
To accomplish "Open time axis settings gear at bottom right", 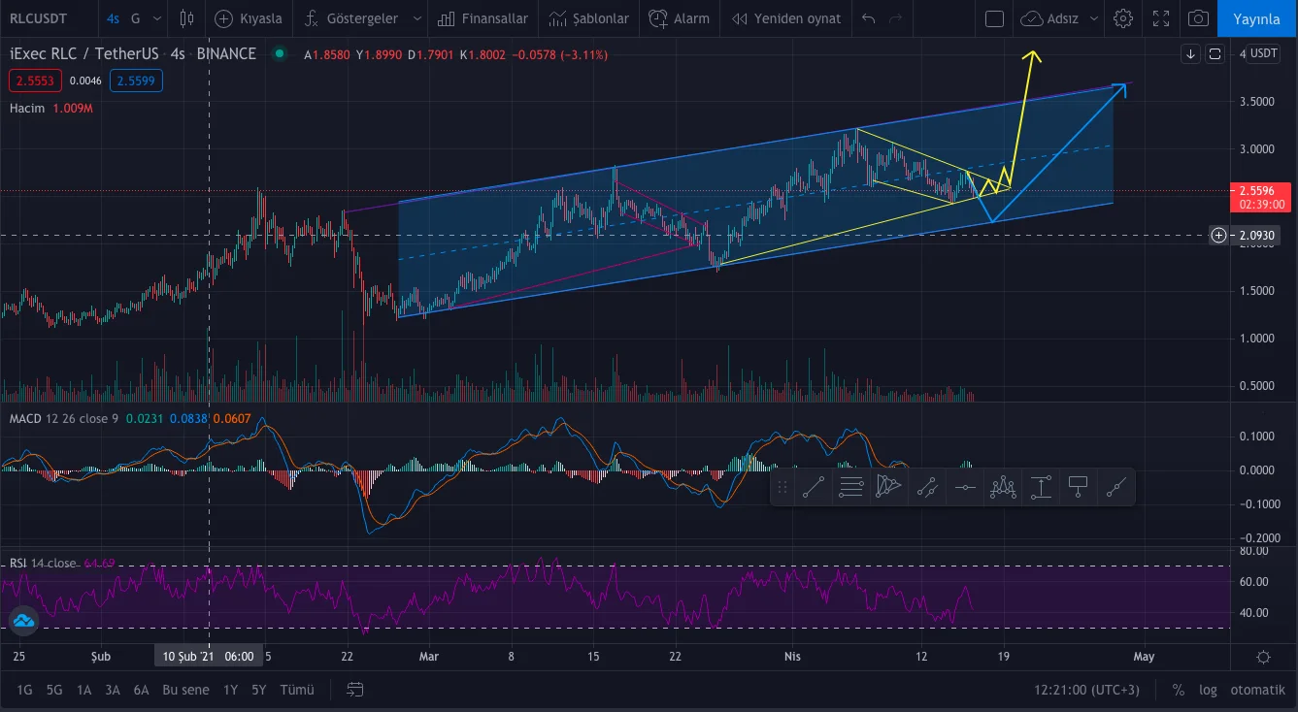I will pyautogui.click(x=1263, y=657).
